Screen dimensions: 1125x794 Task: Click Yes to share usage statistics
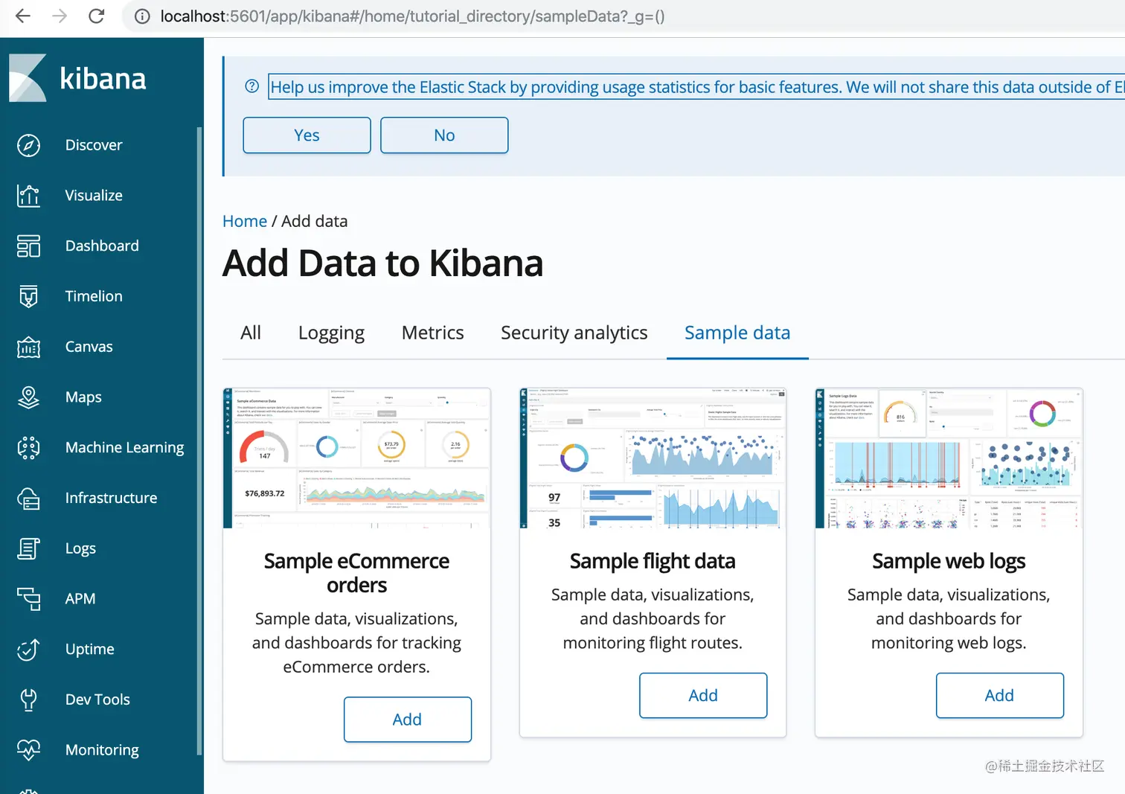point(307,135)
